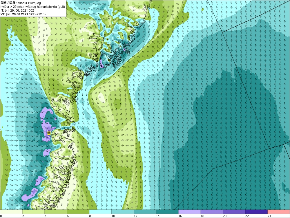Select the 20–22 m/s violet swatch
Screen dimensions: 290x218
point(234,212)
